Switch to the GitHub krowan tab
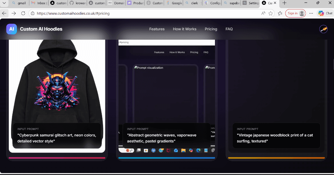334x175 pixels. click(77, 3)
